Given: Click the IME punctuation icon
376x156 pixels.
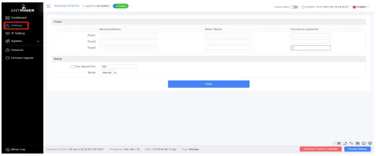Looking at the screenshot, I should coord(351,143).
